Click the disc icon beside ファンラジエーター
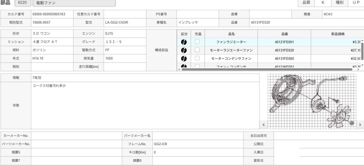 [184, 42]
